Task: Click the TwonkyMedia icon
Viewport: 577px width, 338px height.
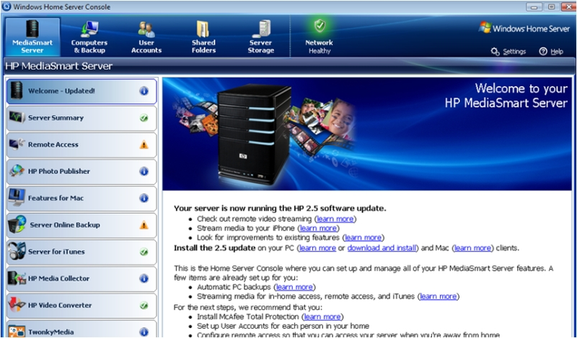Action: (17, 331)
